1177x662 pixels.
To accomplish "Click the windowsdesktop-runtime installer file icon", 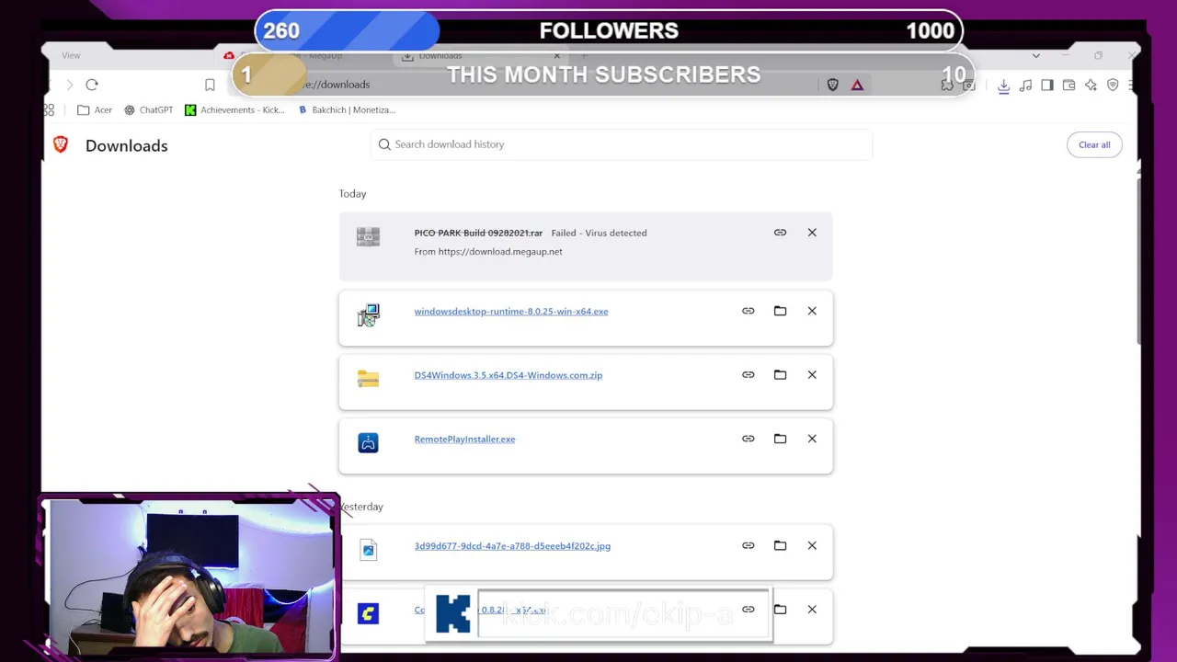I will [x=368, y=315].
